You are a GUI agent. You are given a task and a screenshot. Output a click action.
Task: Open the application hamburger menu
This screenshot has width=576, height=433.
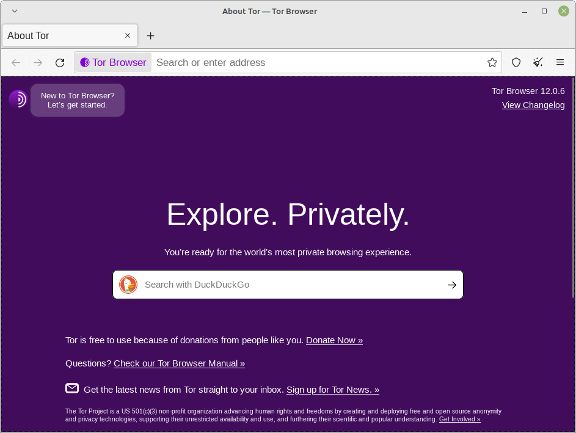(x=560, y=62)
